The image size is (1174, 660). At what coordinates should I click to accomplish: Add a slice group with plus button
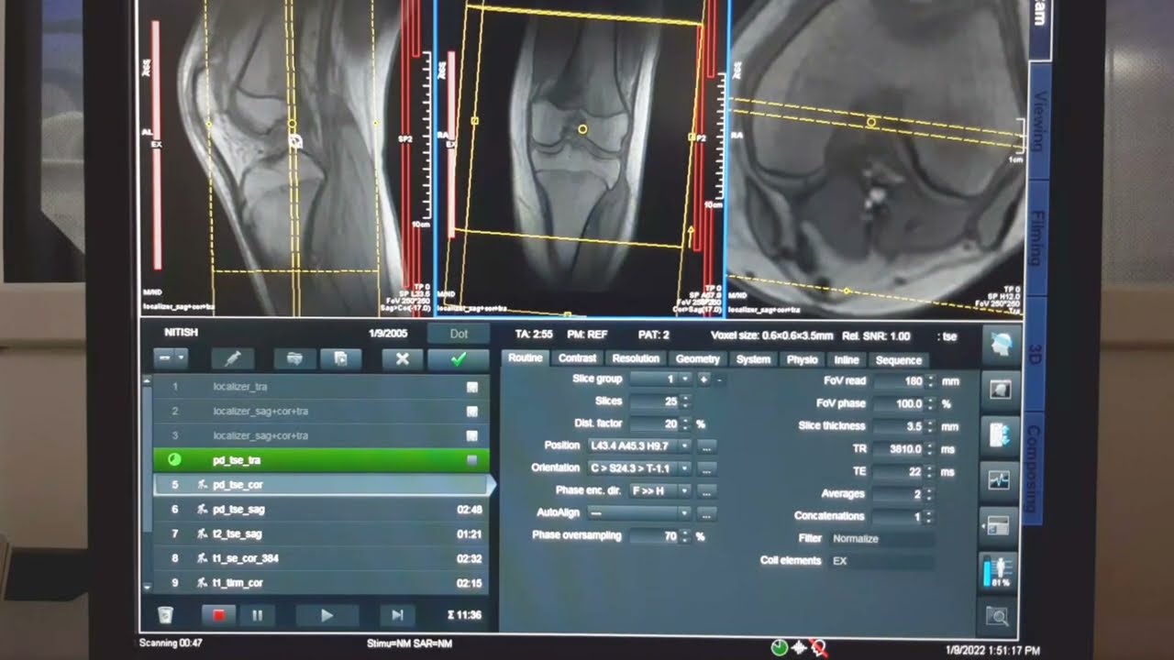click(704, 379)
